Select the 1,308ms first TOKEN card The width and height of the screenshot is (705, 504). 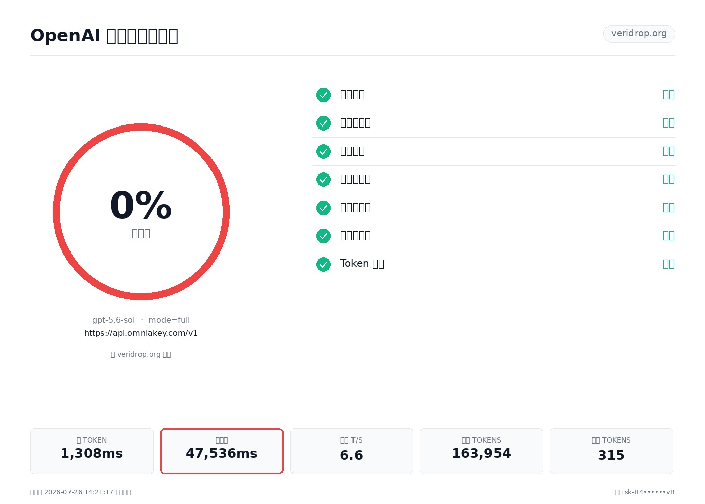[x=92, y=451]
